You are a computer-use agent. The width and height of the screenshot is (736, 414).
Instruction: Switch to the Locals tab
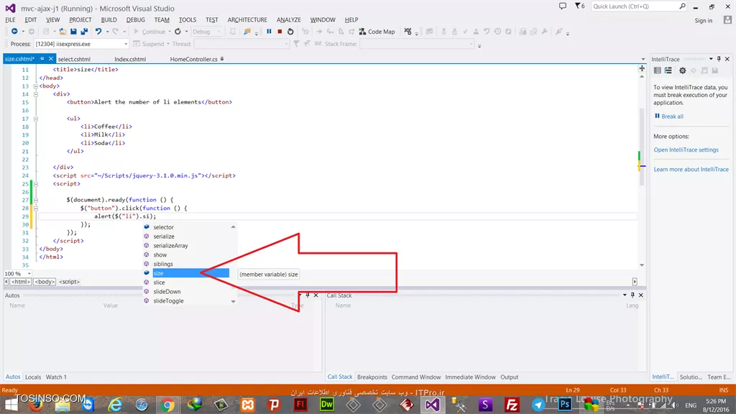[x=33, y=377]
